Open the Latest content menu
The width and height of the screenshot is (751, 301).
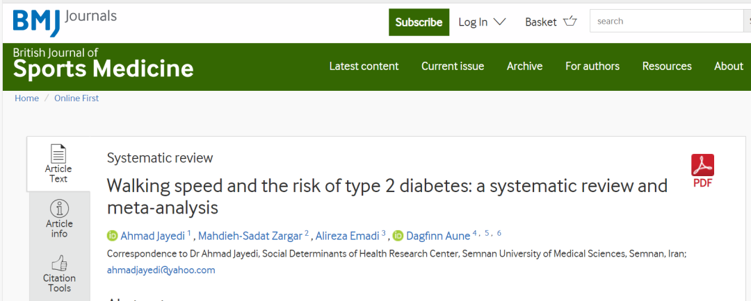364,67
